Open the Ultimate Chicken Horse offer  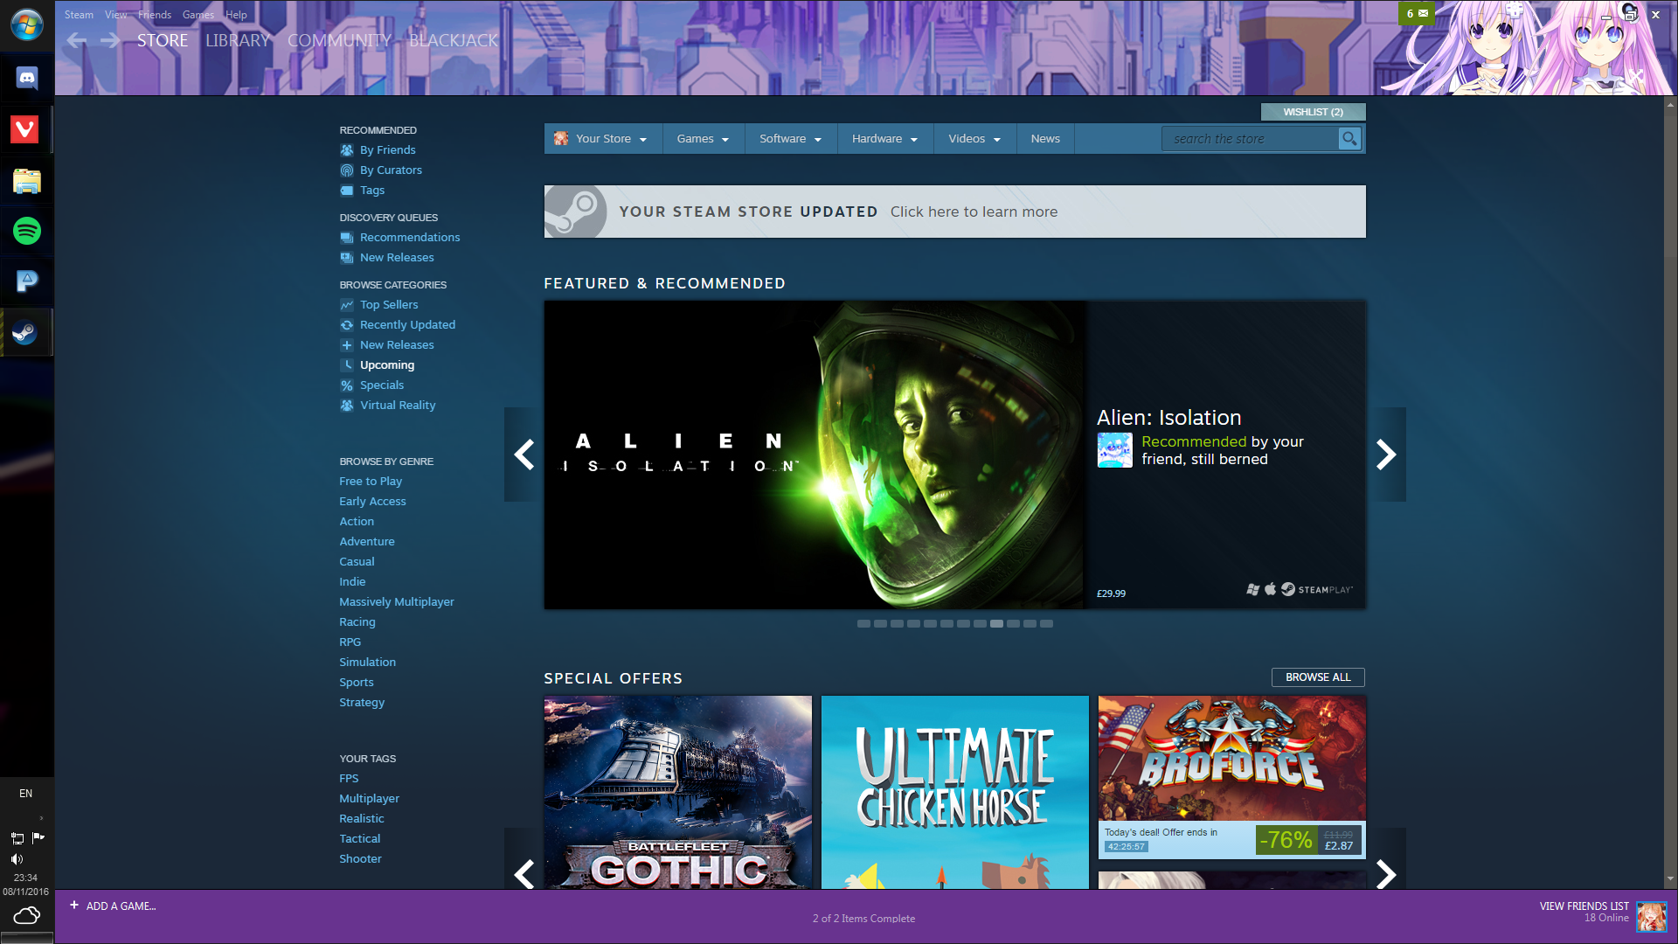click(x=955, y=792)
